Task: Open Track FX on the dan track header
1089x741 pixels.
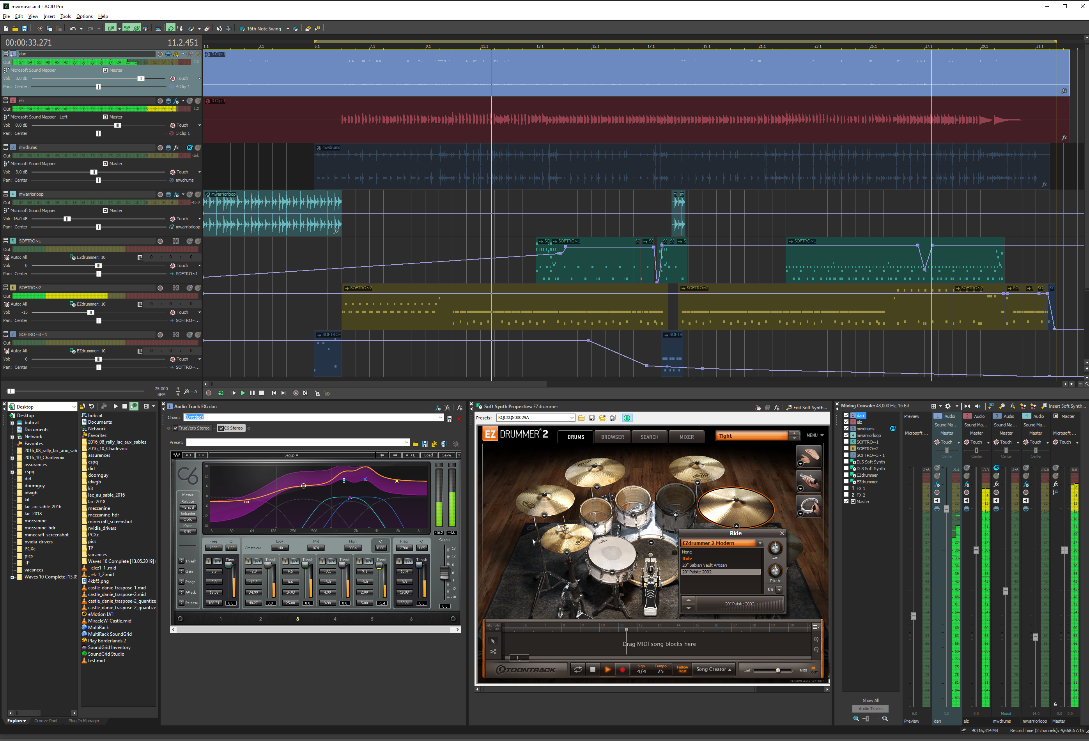Action: pyautogui.click(x=176, y=54)
